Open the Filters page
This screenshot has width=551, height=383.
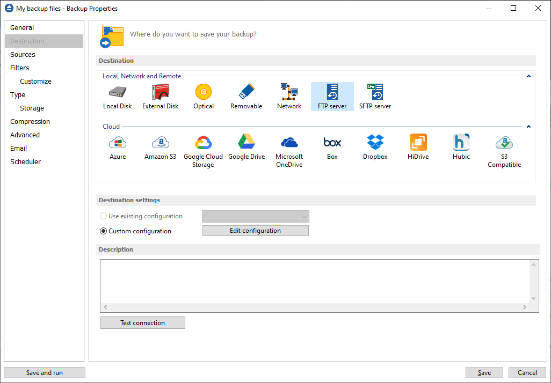44,68
